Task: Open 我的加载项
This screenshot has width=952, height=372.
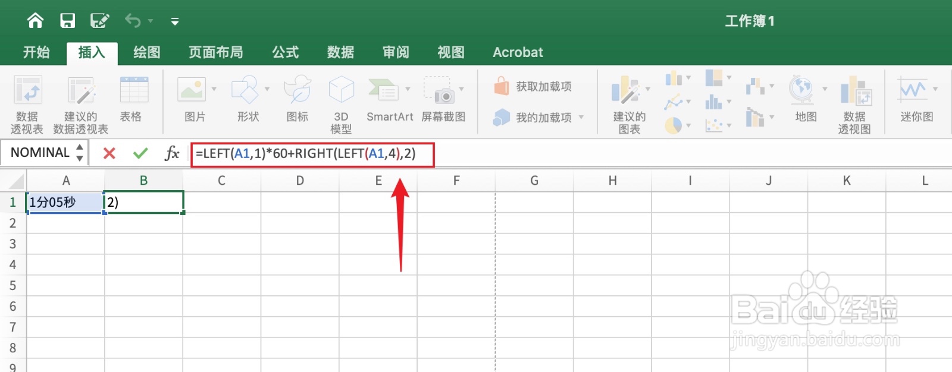Action: click(533, 118)
